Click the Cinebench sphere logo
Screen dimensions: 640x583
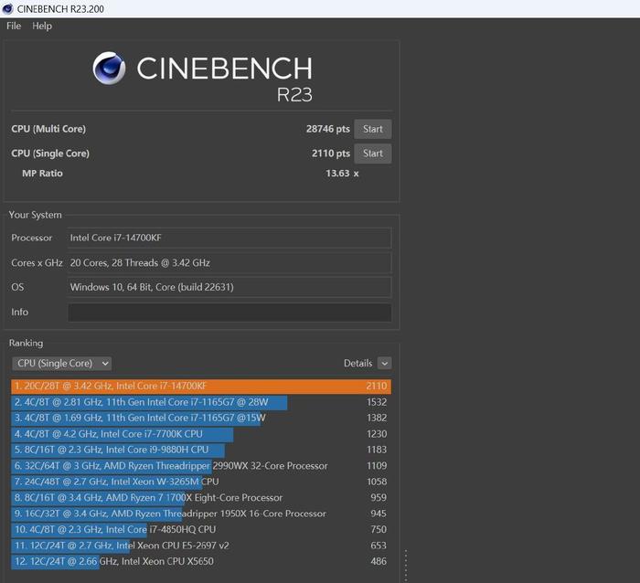[x=109, y=69]
